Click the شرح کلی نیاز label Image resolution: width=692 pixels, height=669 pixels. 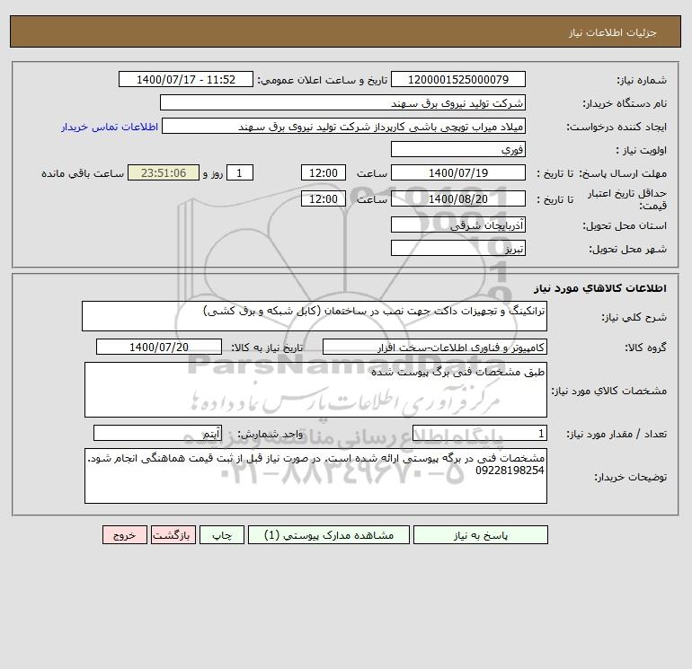(634, 317)
